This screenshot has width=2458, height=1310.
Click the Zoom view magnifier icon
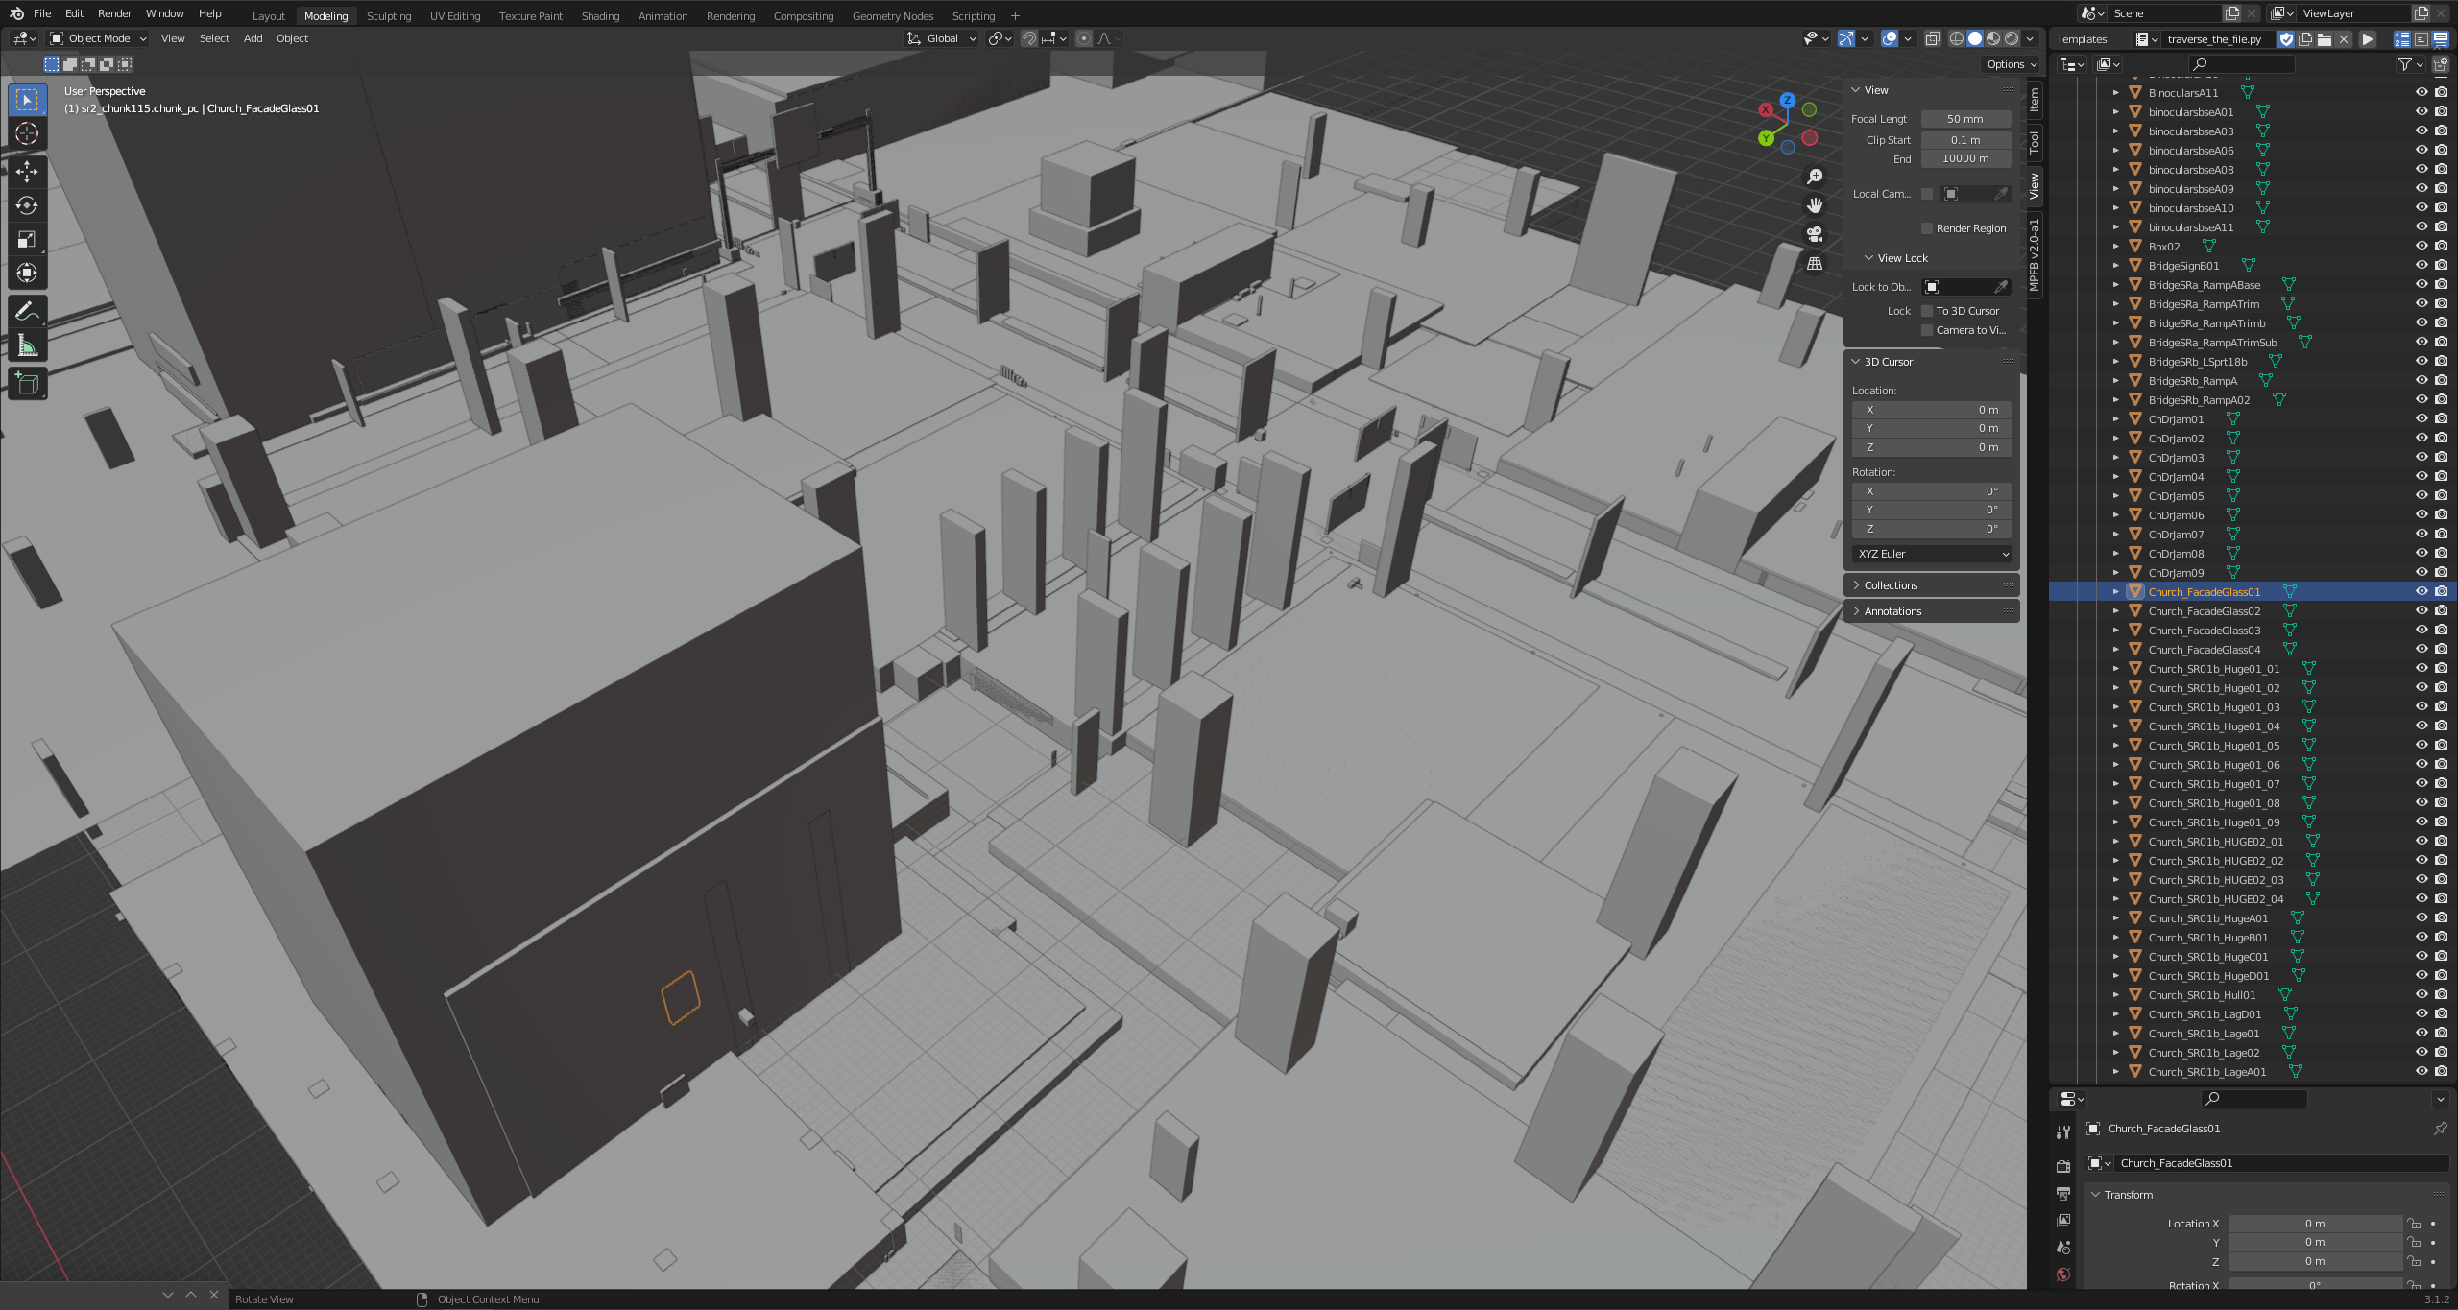(1815, 177)
